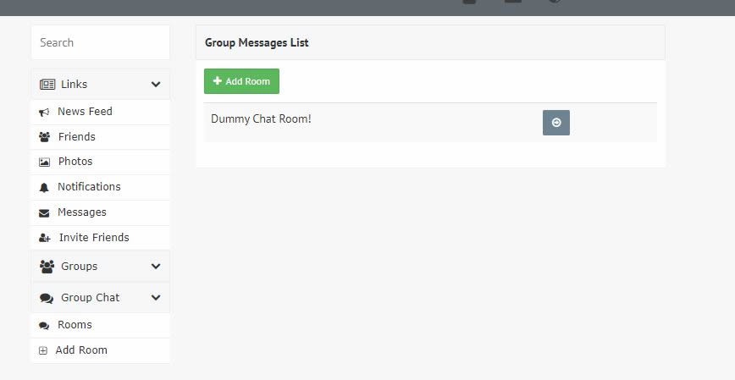Click the envelope icon beside Messages

coord(44,213)
